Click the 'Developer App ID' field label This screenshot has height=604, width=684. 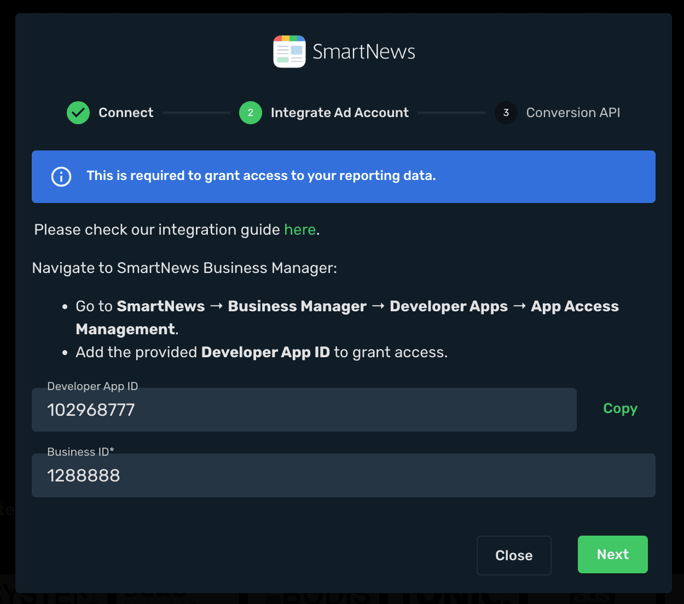point(92,386)
